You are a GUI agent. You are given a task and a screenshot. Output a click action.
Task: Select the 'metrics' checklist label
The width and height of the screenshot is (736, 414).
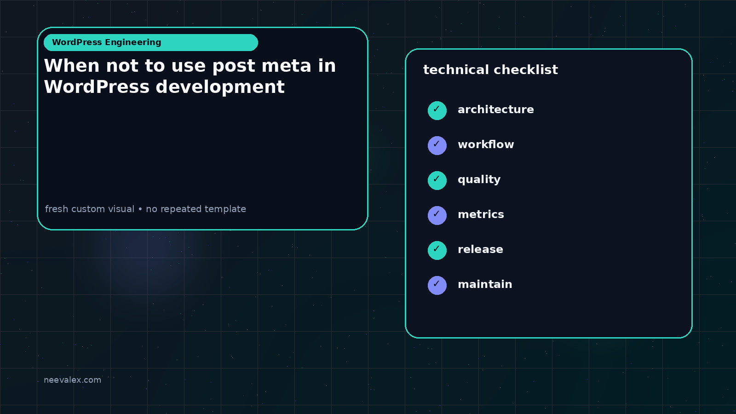point(481,214)
